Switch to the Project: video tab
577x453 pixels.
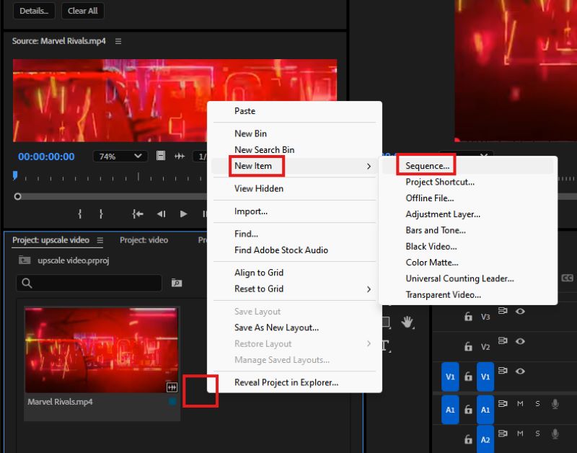pyautogui.click(x=144, y=239)
